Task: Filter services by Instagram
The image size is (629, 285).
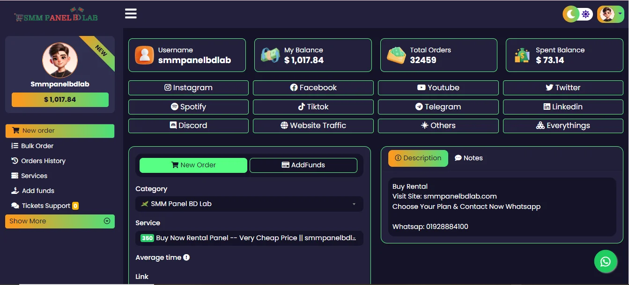Action: click(188, 87)
